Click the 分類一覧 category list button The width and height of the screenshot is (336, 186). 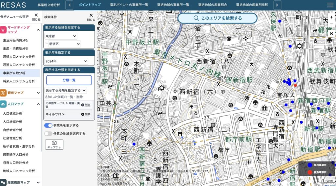[x=69, y=80]
